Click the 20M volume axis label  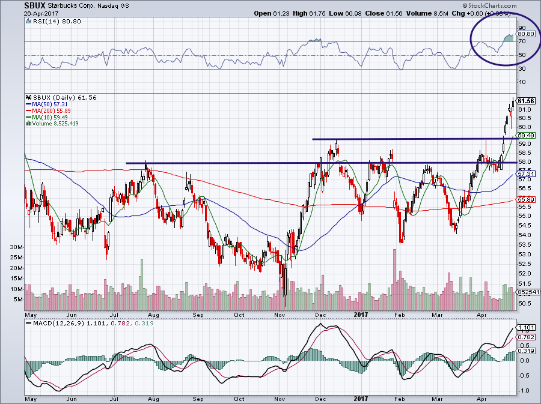[16, 268]
